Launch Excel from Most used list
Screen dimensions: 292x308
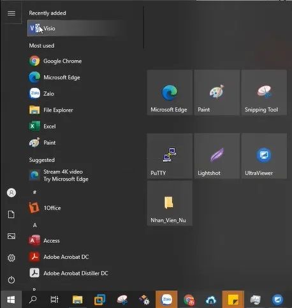tap(78, 126)
